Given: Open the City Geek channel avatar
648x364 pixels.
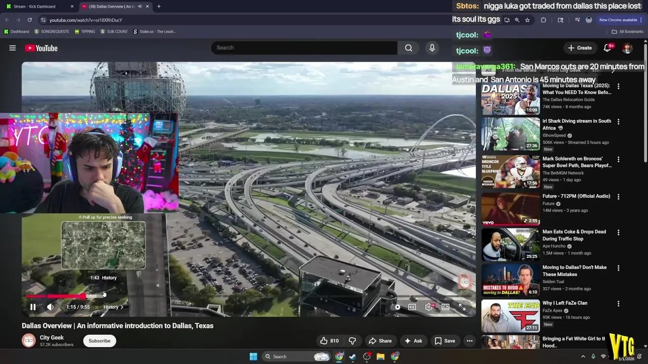Looking at the screenshot, I should (29, 341).
